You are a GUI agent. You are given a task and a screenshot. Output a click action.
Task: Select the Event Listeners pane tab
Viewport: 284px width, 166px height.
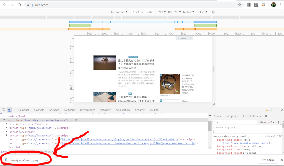(x=252, y=116)
